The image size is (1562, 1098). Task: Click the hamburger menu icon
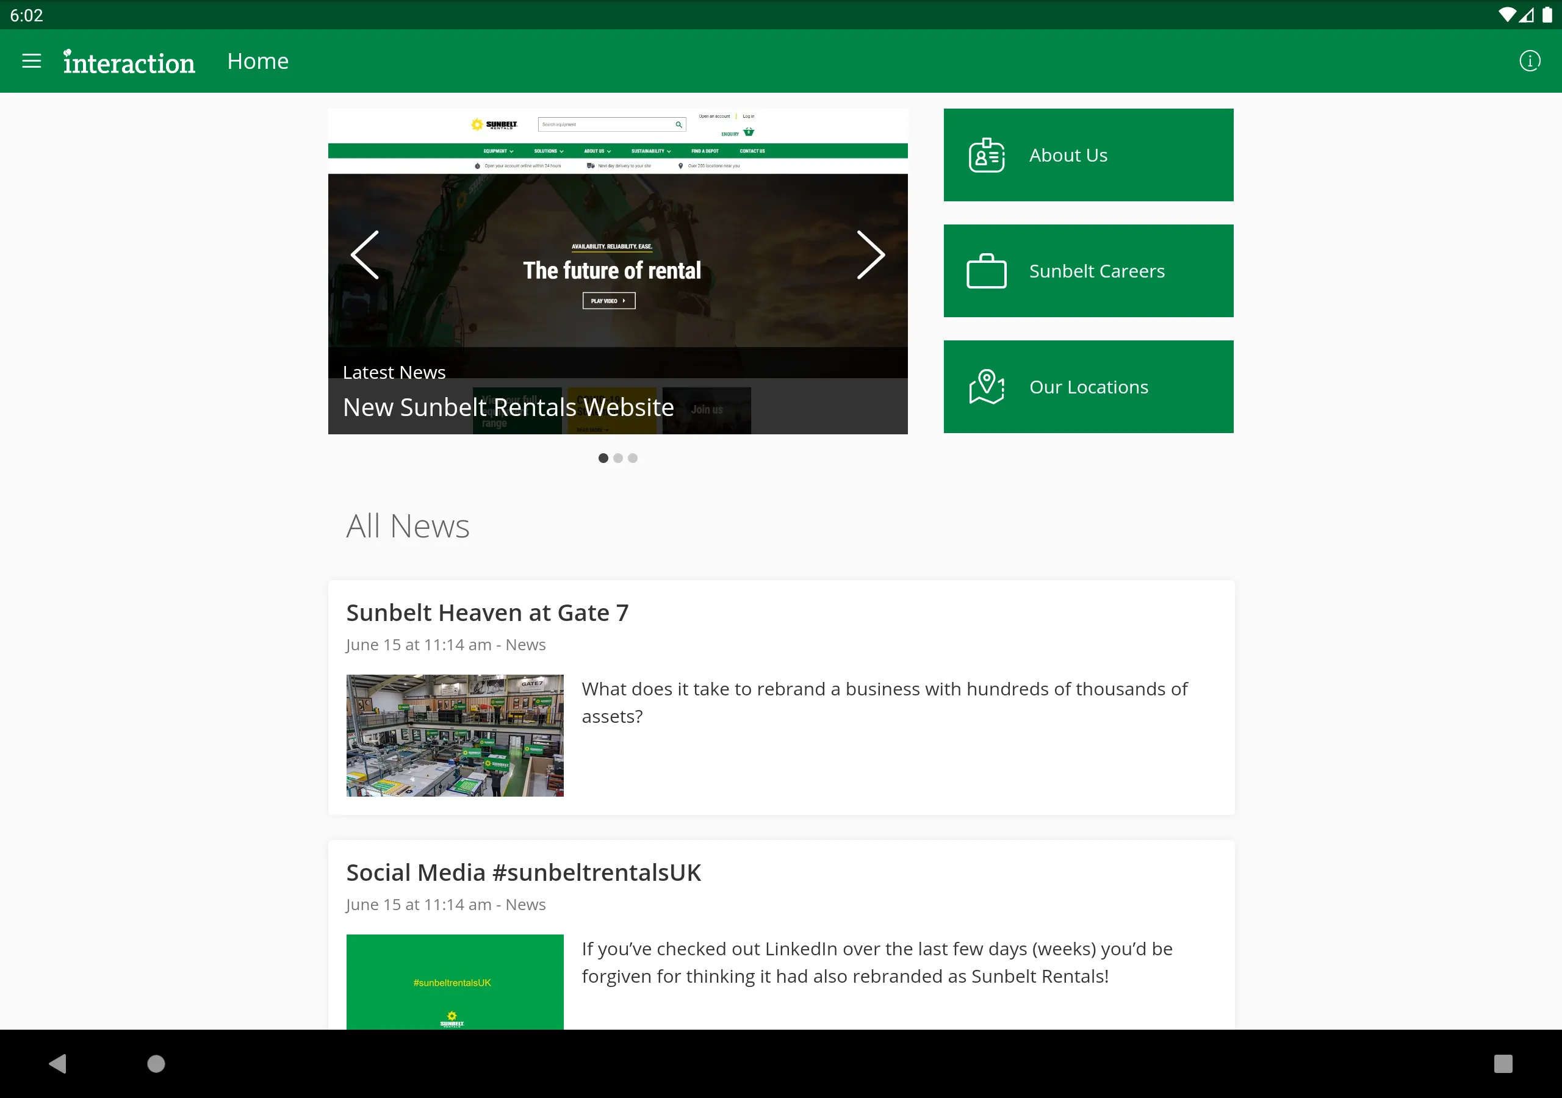click(32, 60)
